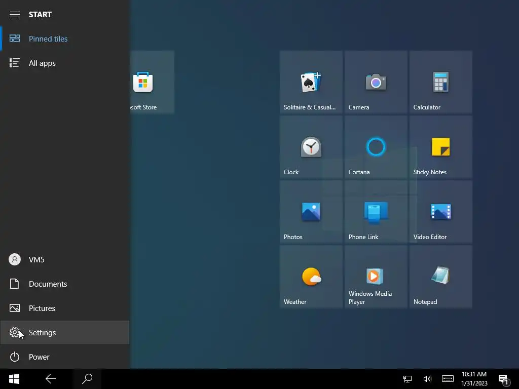Open the Clock app tile
Screen dimensions: 519x389
click(x=311, y=147)
